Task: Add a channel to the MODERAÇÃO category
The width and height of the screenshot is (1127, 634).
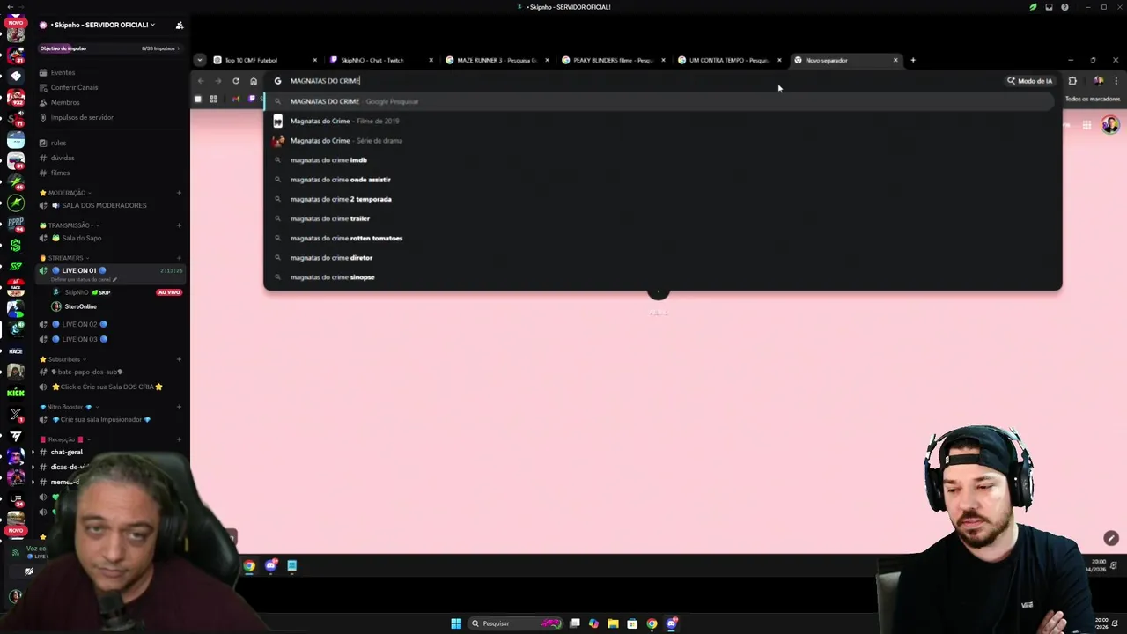Action: (x=179, y=193)
